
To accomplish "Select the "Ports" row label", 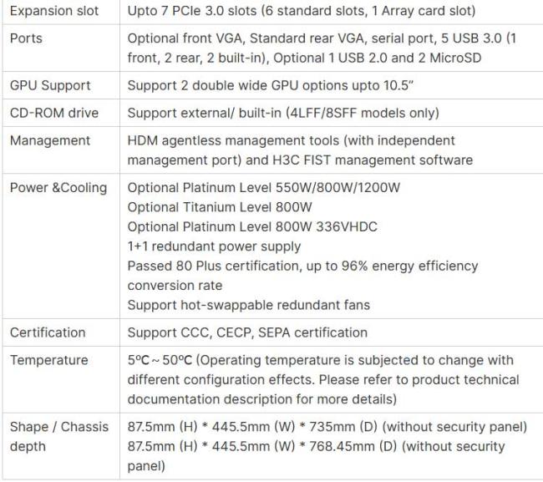I will pyautogui.click(x=26, y=38).
